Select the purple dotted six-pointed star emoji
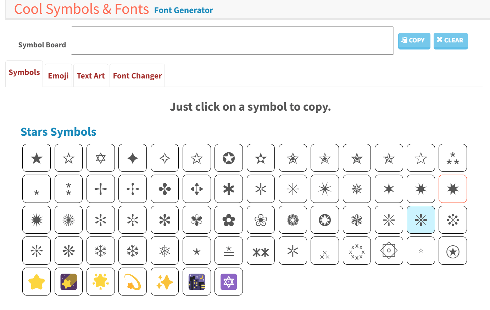Screen dimensions: 490x310 229,281
